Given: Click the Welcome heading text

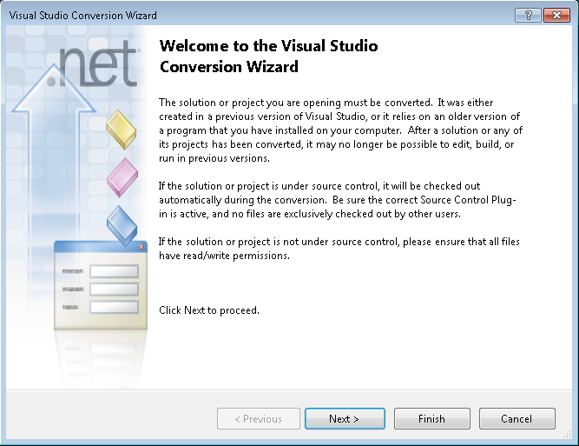Looking at the screenshot, I should [269, 57].
